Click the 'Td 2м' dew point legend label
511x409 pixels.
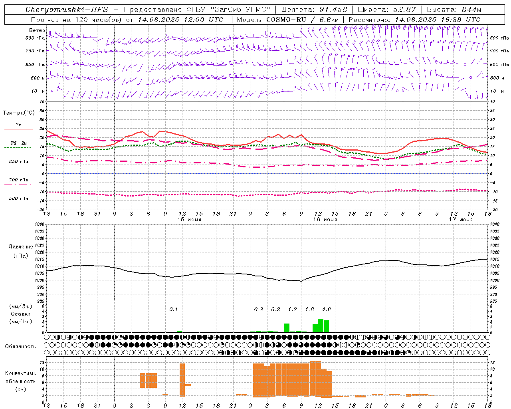(19, 143)
